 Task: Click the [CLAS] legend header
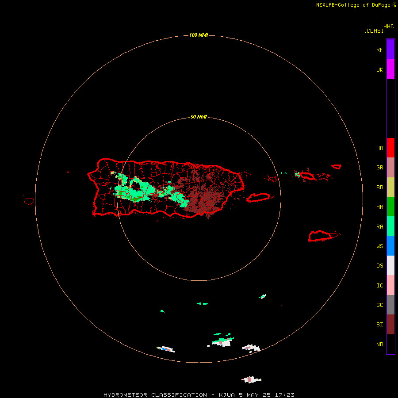374,31
